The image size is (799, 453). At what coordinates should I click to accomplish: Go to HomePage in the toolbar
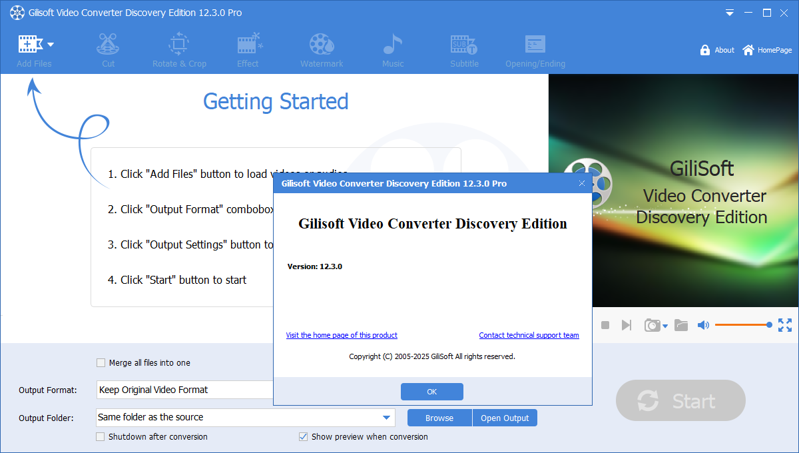767,50
